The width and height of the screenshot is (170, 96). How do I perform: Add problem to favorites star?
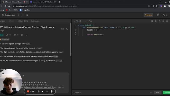coord(22,35)
